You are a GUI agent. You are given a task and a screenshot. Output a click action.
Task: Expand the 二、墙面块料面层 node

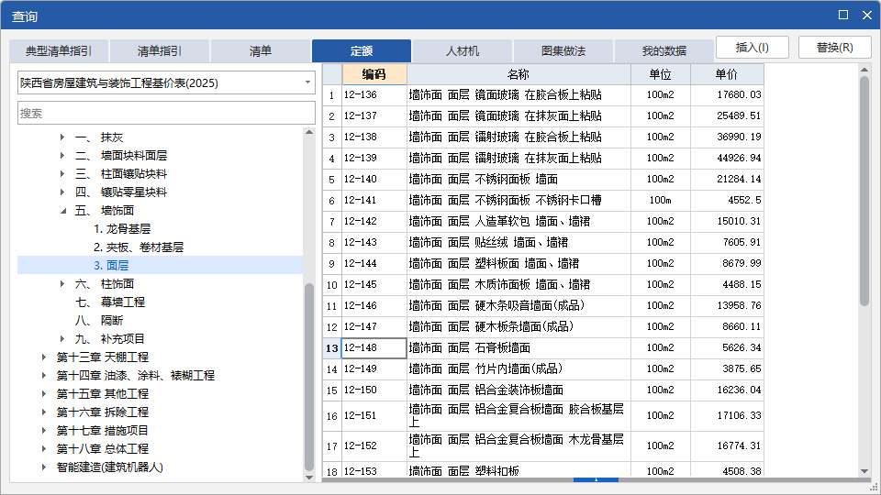click(62, 156)
